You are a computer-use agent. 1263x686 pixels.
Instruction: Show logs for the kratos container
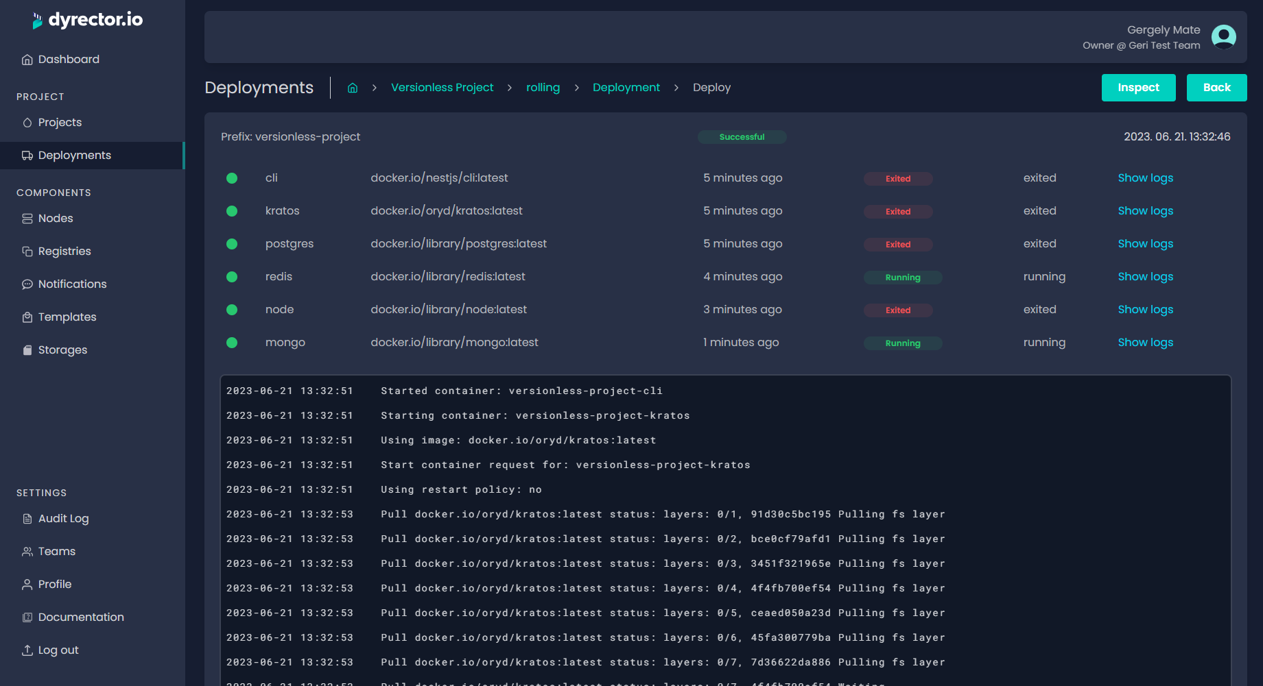click(1145, 211)
